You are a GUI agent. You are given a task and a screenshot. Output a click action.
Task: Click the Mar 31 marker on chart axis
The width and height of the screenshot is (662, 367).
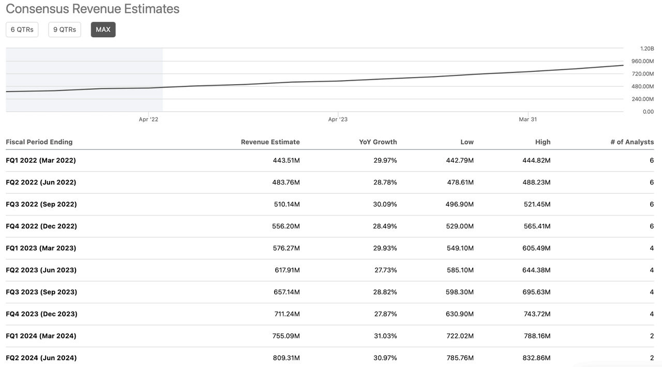click(x=528, y=119)
